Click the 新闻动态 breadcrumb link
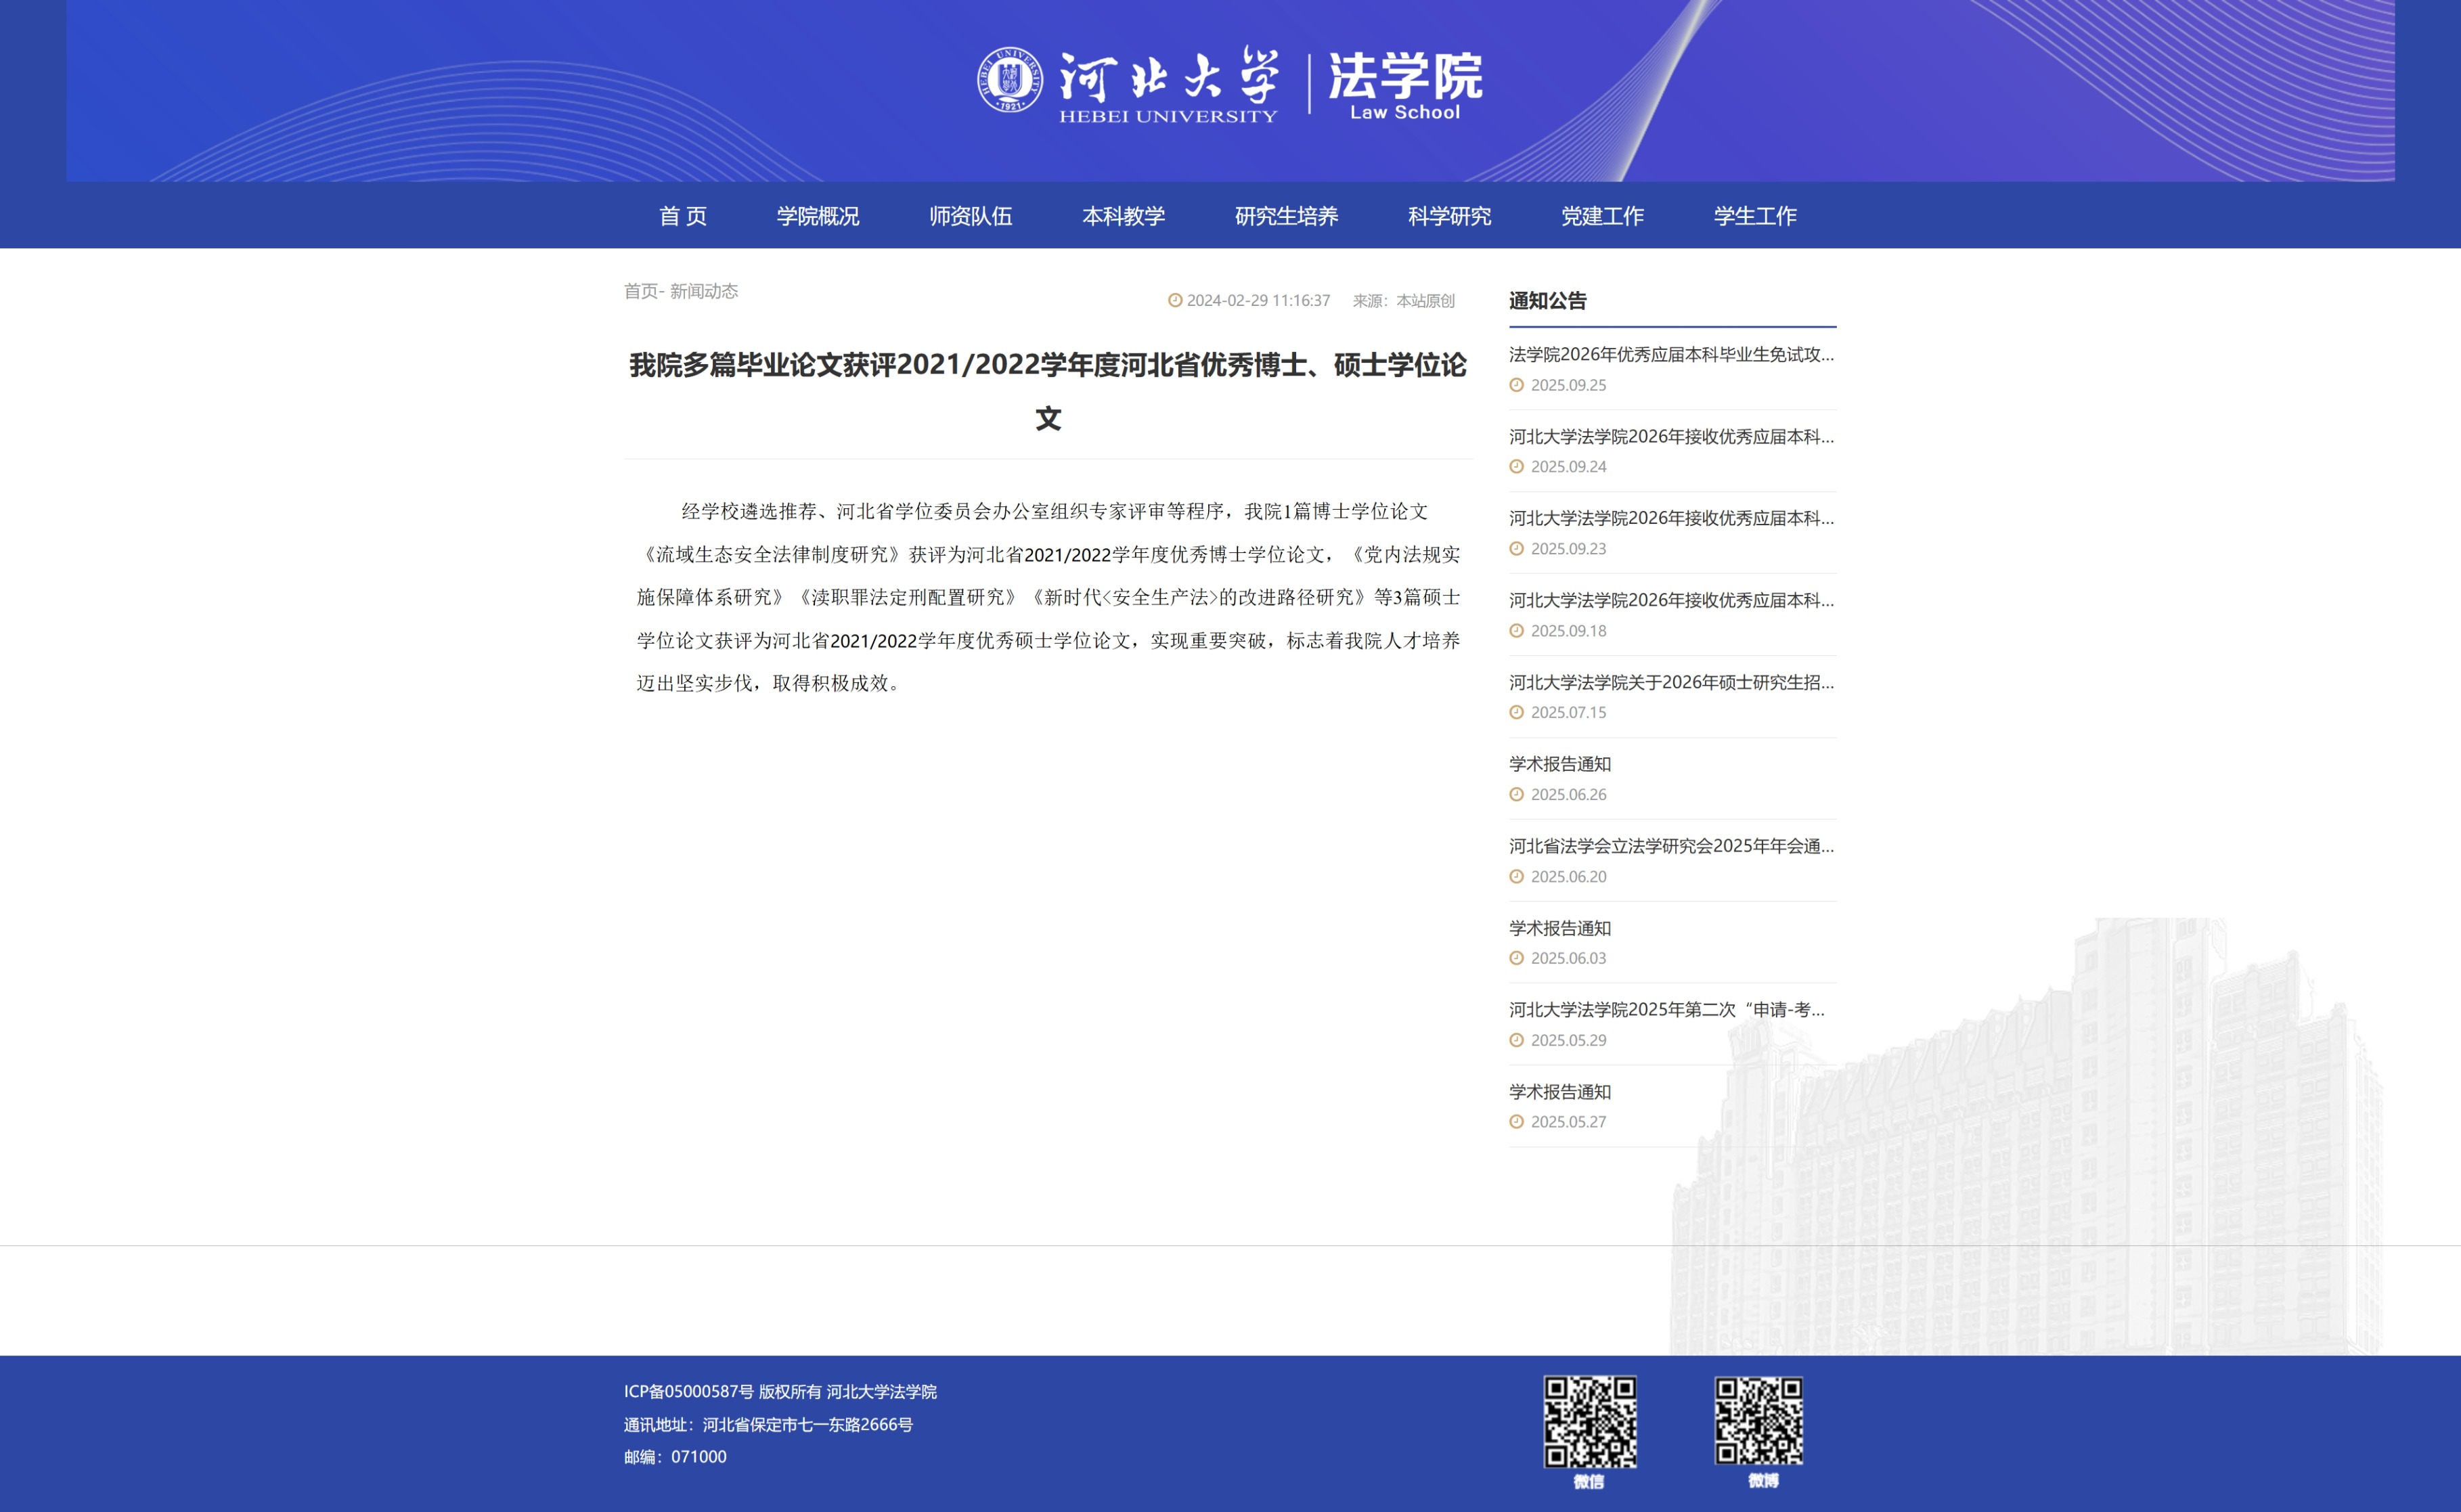 tap(704, 291)
